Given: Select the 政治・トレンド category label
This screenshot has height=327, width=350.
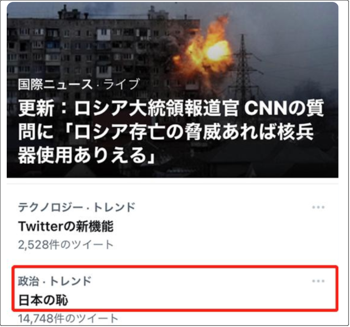Looking at the screenshot, I should [55, 281].
